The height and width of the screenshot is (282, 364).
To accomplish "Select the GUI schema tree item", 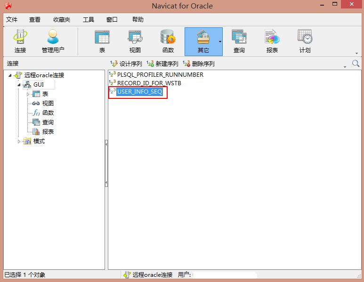I will tap(39, 84).
